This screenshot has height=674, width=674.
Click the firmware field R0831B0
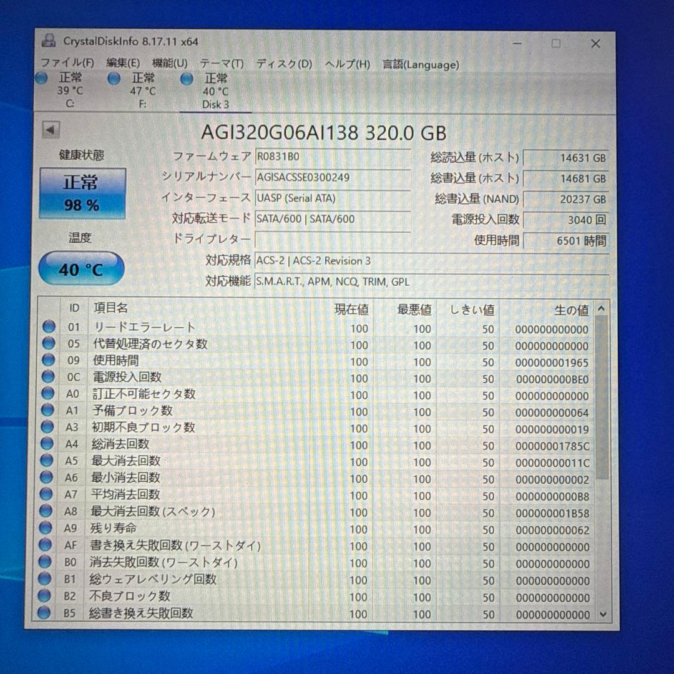[333, 157]
